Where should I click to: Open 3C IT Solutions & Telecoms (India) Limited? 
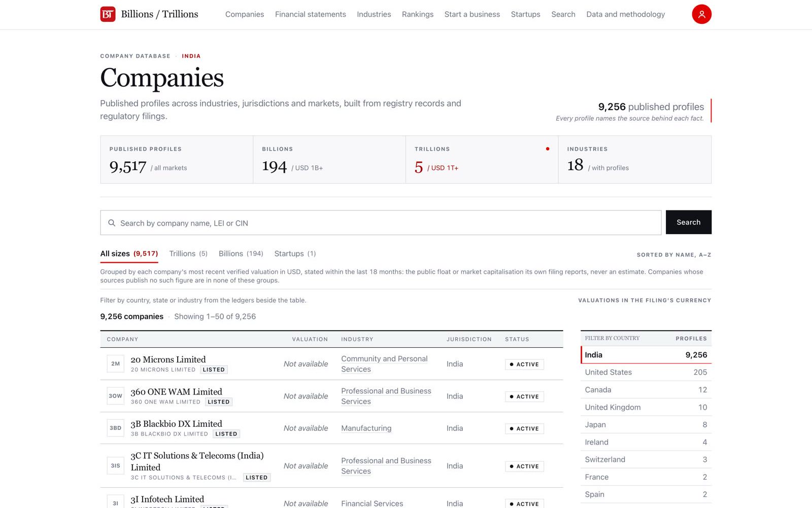[x=197, y=461]
